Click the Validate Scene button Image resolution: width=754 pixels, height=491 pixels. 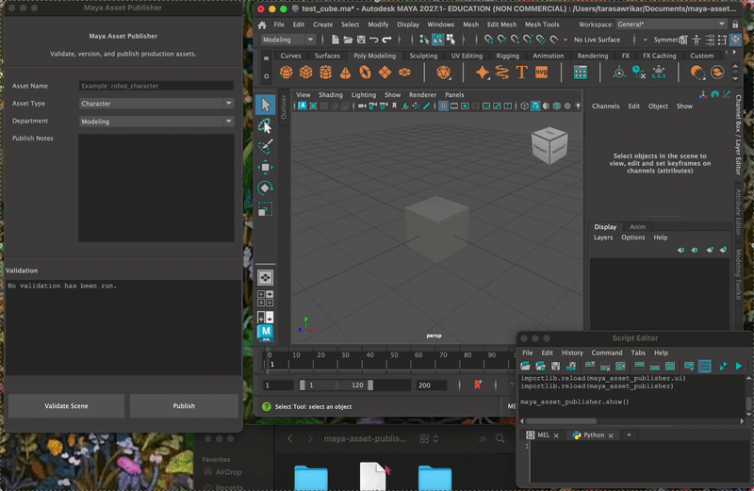point(66,406)
